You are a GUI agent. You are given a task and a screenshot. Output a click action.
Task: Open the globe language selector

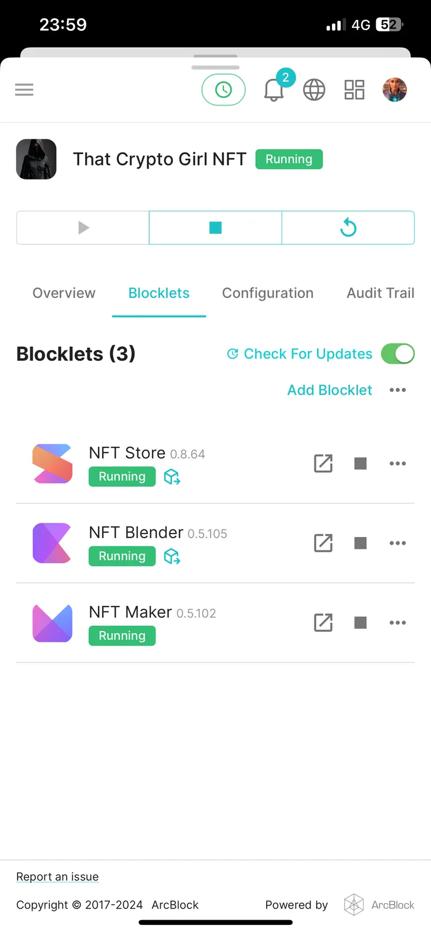coord(314,90)
